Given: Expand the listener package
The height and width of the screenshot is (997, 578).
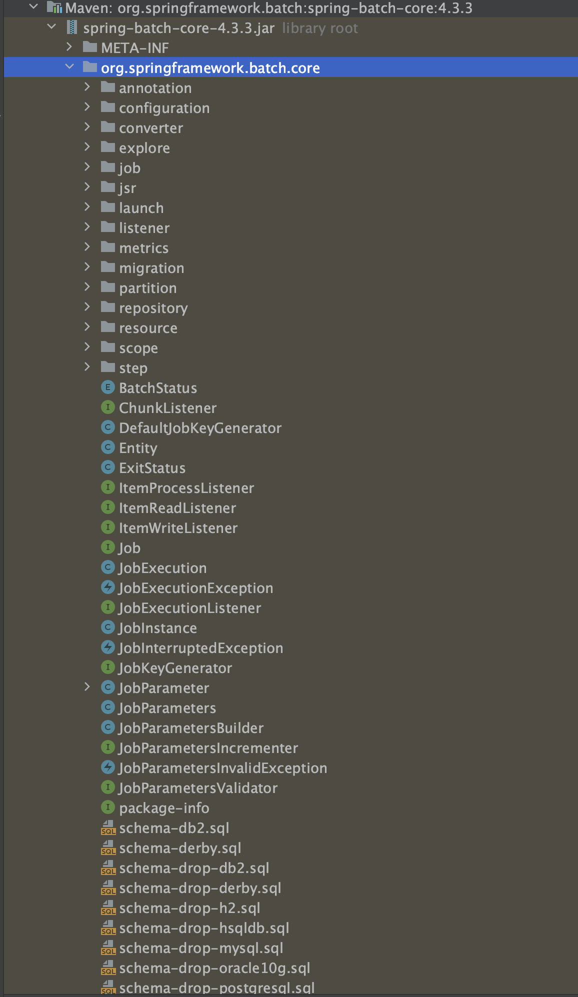Looking at the screenshot, I should (x=87, y=227).
